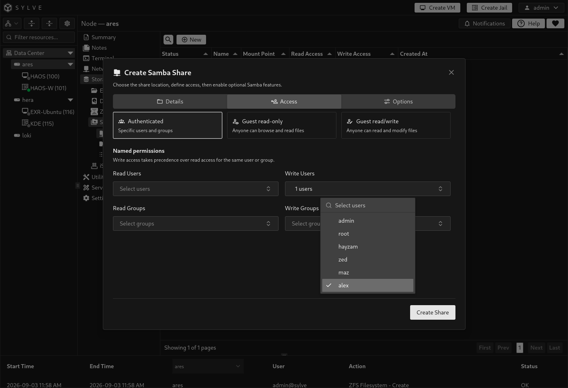Close the Create Samba Share dialog
This screenshot has width=568, height=388.
[x=451, y=72]
